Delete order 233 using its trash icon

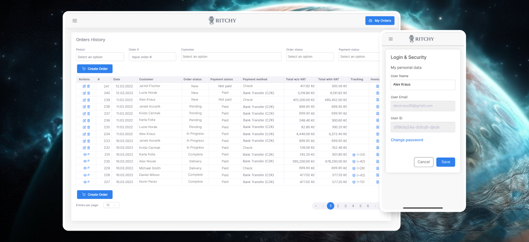pos(88,141)
